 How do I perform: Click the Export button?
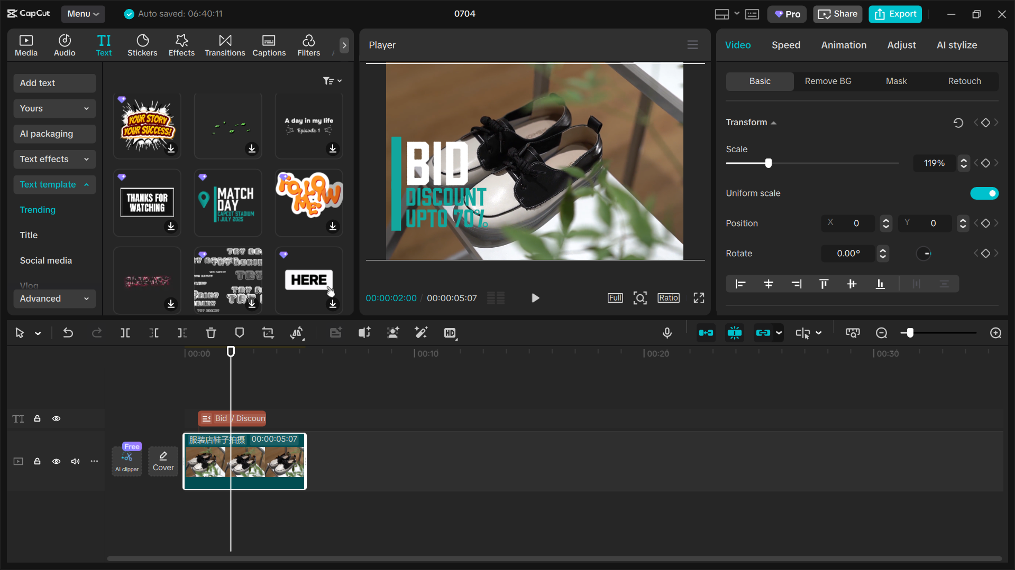coord(894,14)
